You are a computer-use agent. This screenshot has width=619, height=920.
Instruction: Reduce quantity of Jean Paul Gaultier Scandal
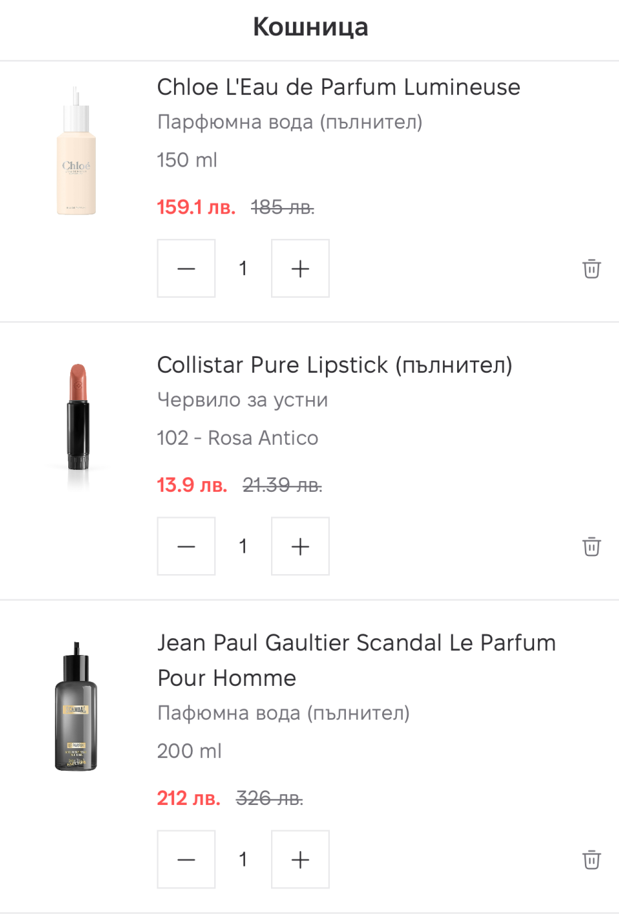(186, 859)
